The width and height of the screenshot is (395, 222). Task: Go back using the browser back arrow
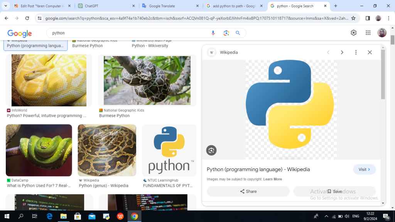pyautogui.click(x=6, y=18)
